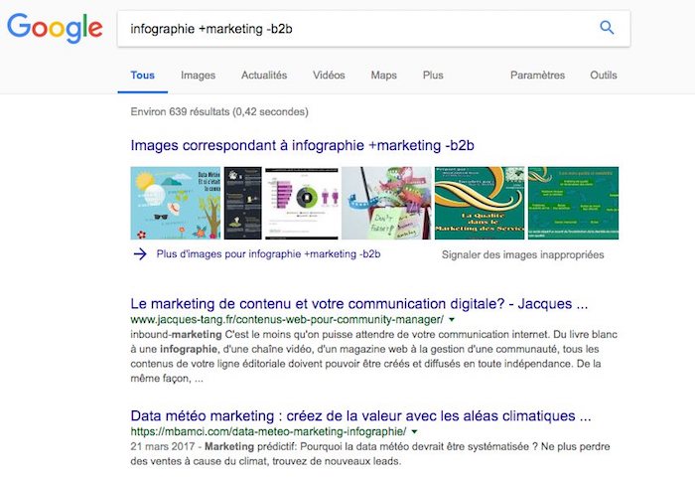Image resolution: width=695 pixels, height=481 pixels.
Task: Open the purple bar chart thumbnail
Action: pos(302,203)
